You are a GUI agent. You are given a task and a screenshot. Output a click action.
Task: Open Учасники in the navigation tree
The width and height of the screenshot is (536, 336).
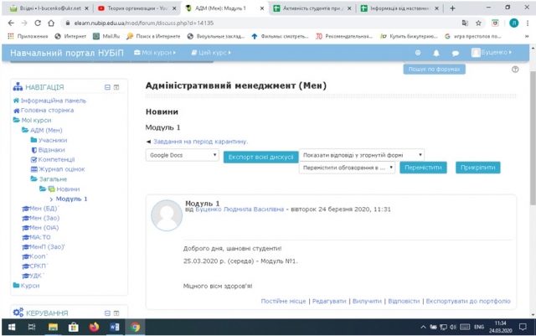tap(53, 140)
